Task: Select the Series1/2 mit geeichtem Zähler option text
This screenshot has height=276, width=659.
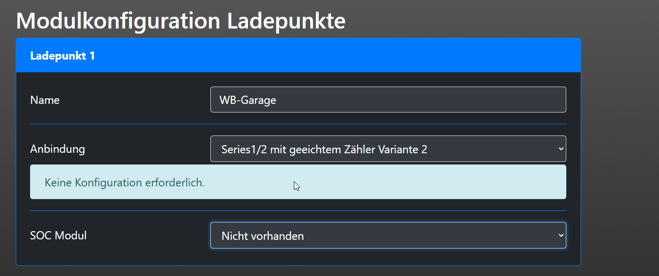Action: [324, 150]
